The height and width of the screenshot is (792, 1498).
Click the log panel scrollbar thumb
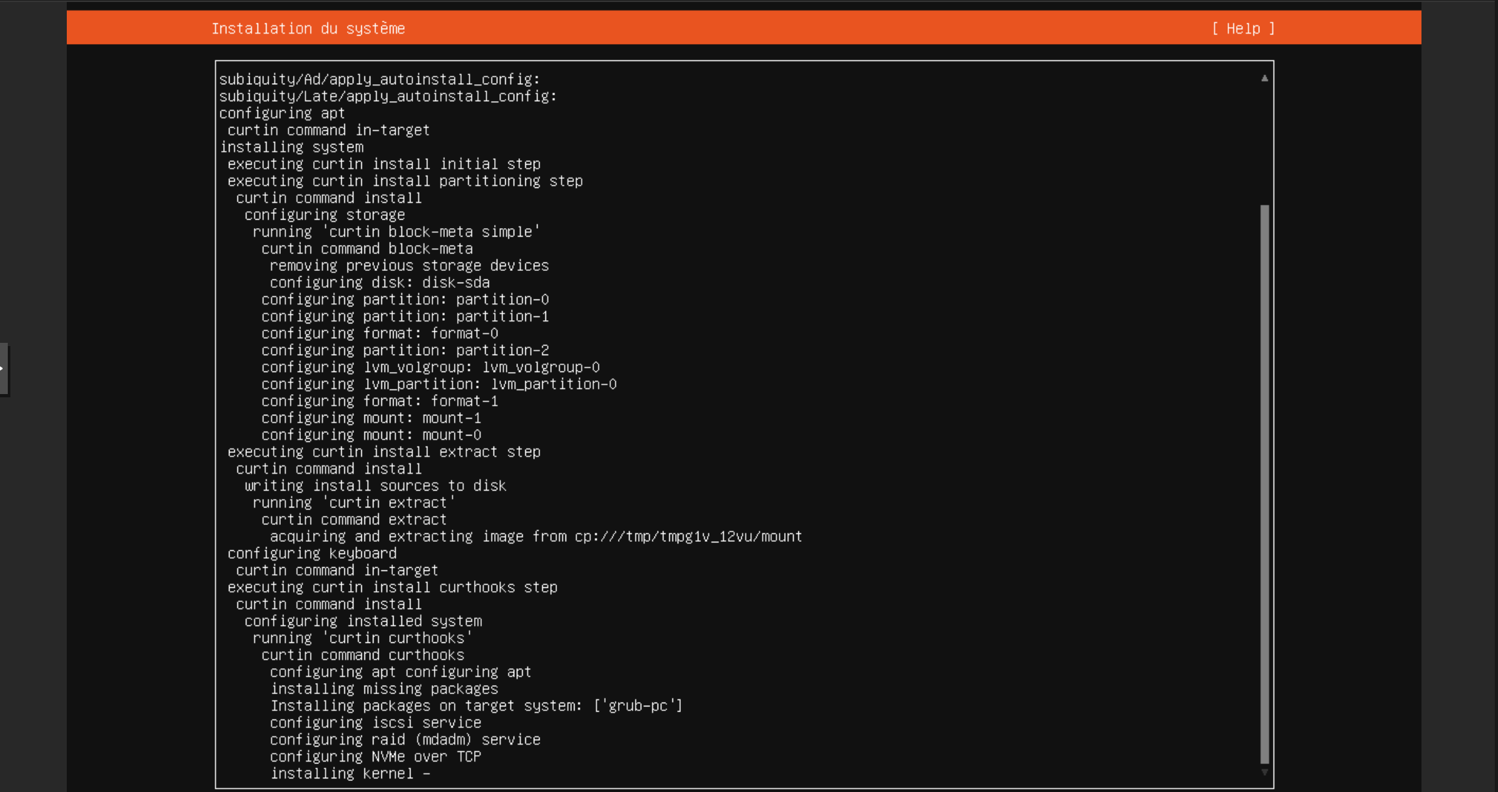click(x=1264, y=483)
